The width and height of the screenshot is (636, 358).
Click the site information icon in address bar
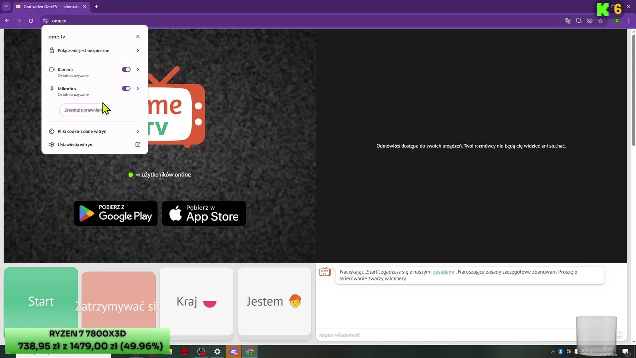point(45,21)
